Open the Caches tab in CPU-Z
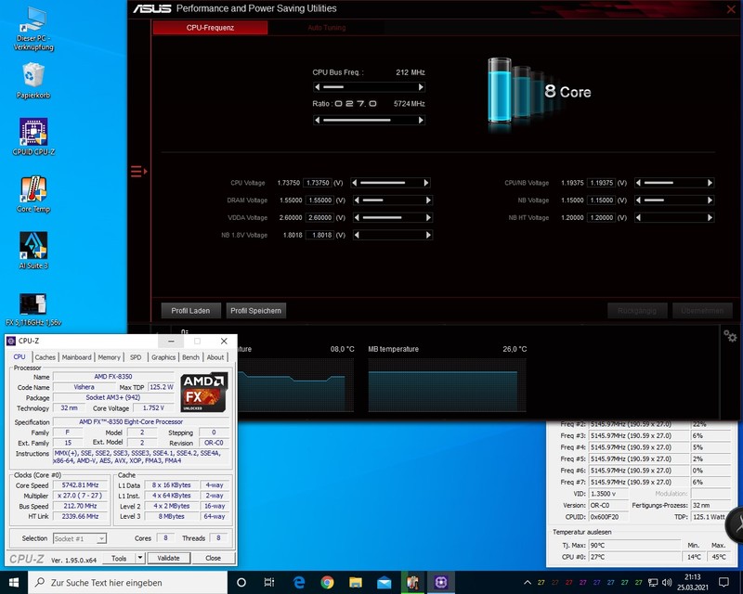Screen dimensions: 743x594 [x=45, y=357]
